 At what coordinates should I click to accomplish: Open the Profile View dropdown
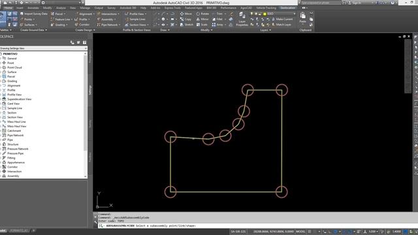(136, 14)
